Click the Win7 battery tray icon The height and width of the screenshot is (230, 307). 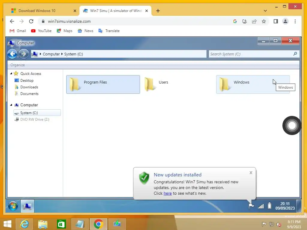coord(270,205)
